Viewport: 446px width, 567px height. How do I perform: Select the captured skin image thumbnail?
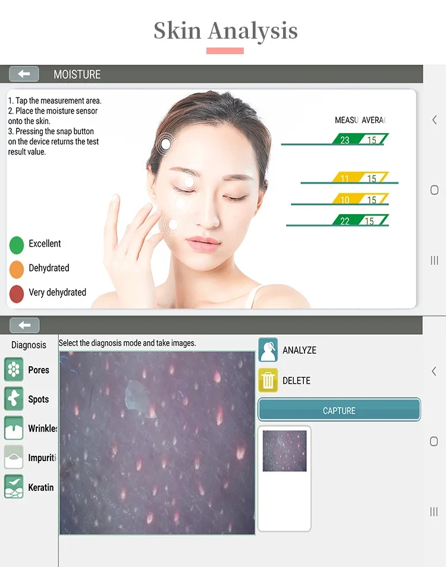tap(284, 451)
